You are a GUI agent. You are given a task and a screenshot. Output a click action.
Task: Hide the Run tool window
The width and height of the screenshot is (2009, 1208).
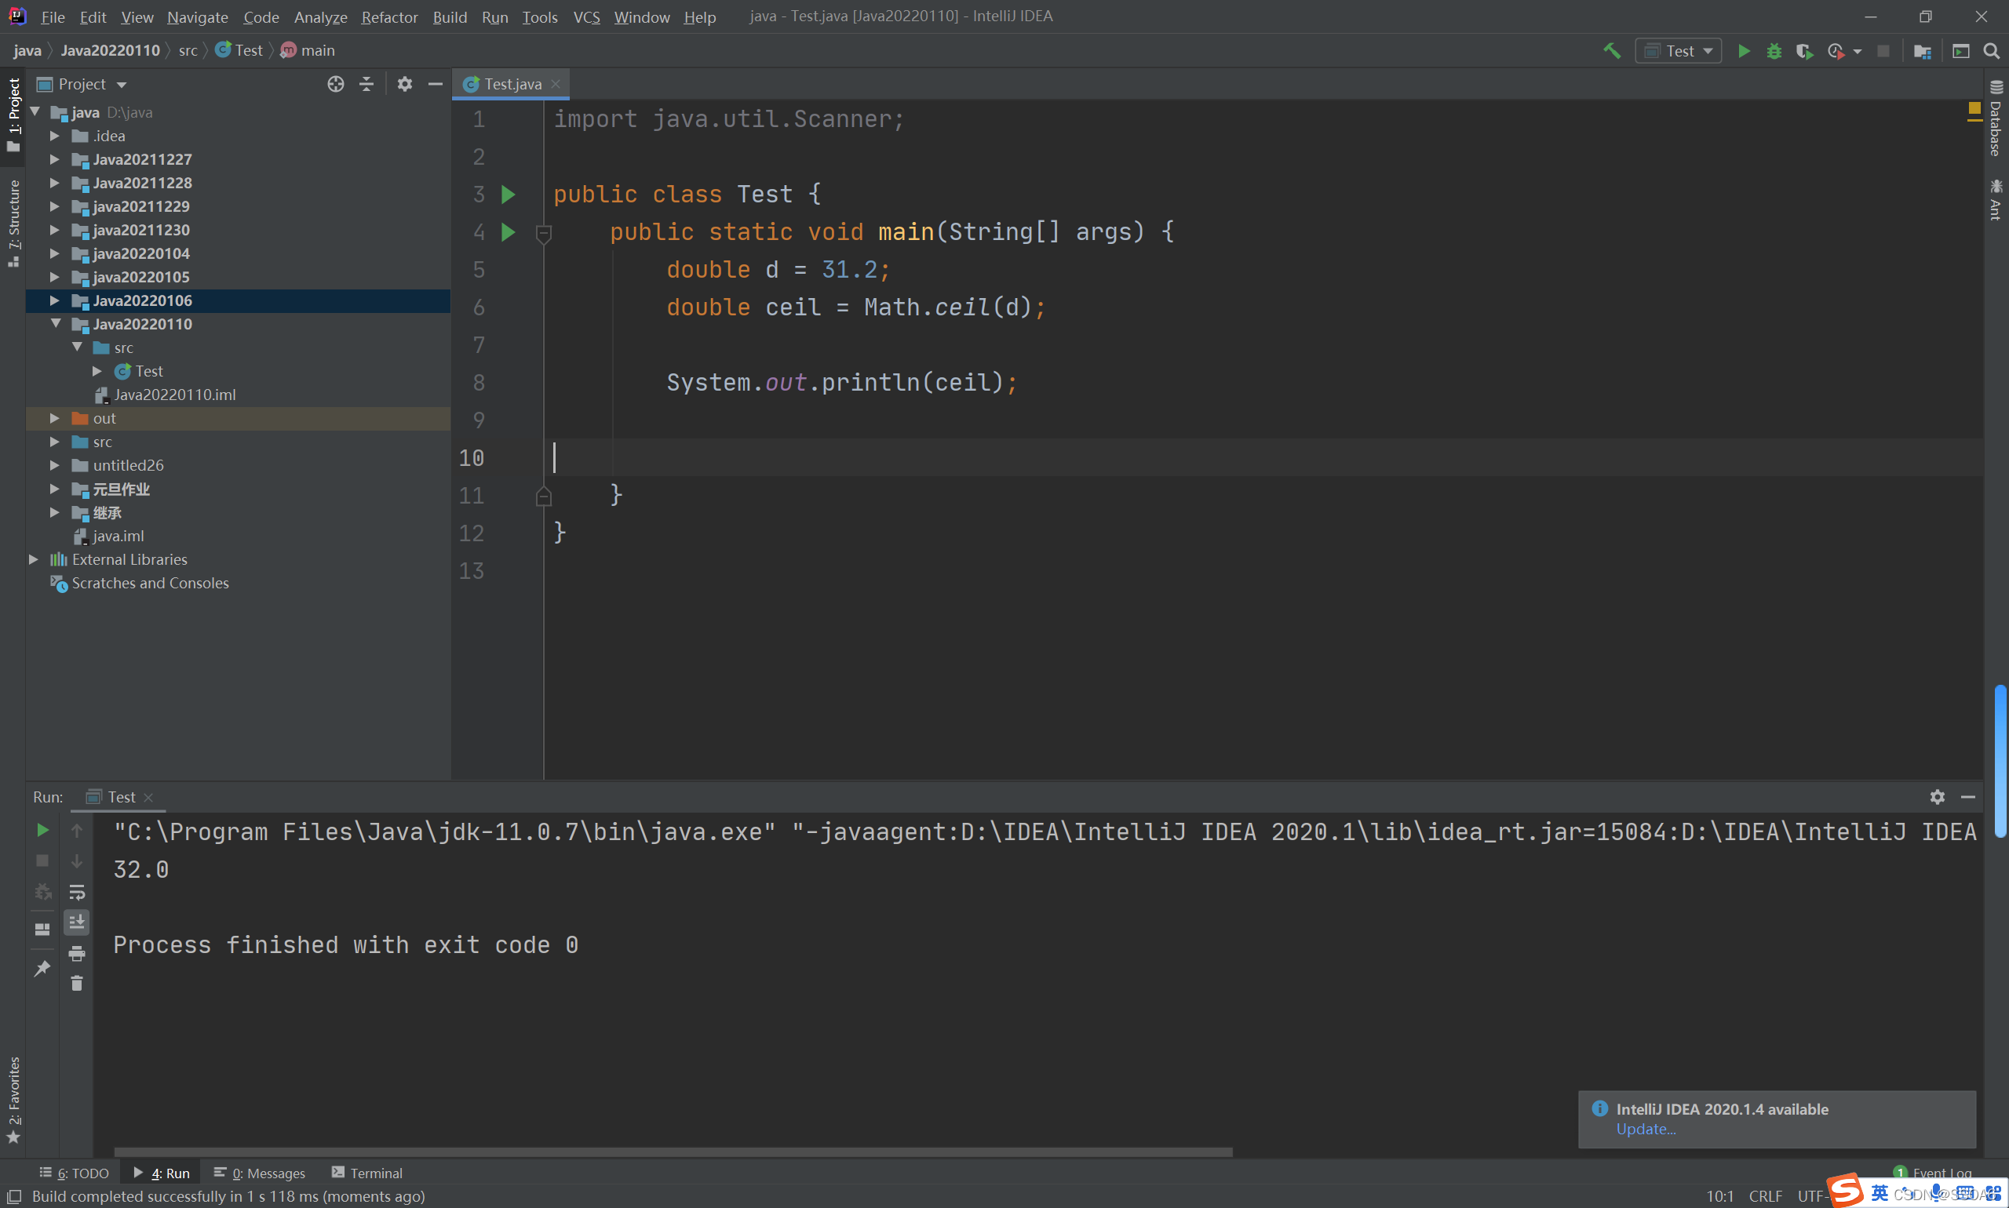(x=1968, y=797)
